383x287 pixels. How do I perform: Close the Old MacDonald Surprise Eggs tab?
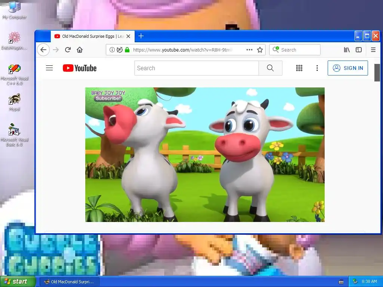pyautogui.click(x=128, y=36)
